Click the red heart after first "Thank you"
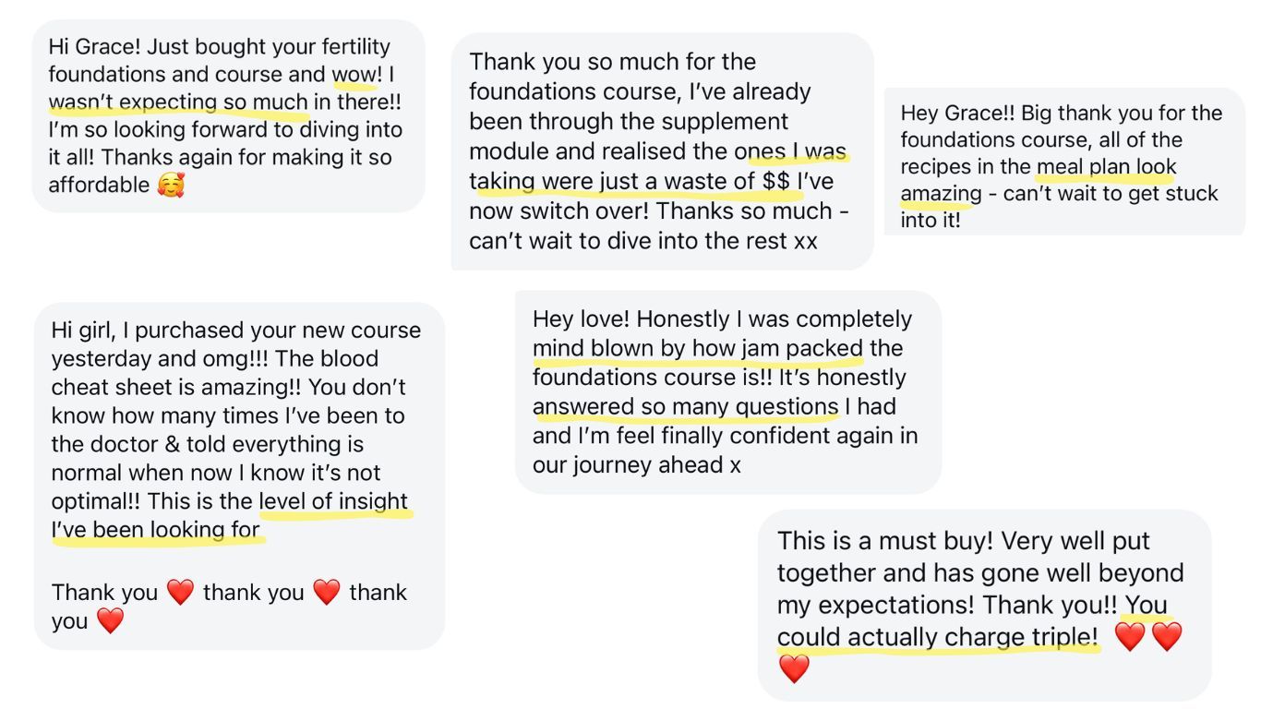 pos(180,592)
